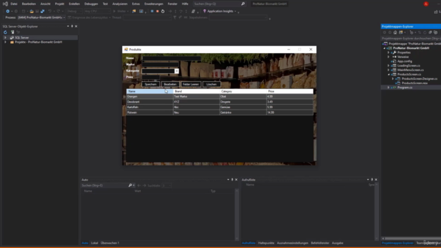Image resolution: width=441 pixels, height=248 pixels.
Task: Pin the SQL Server-Objekt-Explorer panel
Action: pyautogui.click(x=72, y=26)
